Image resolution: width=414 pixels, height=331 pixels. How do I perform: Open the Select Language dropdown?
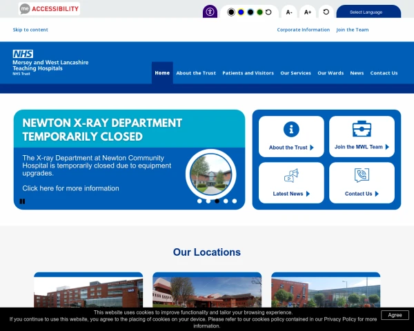coord(368,12)
